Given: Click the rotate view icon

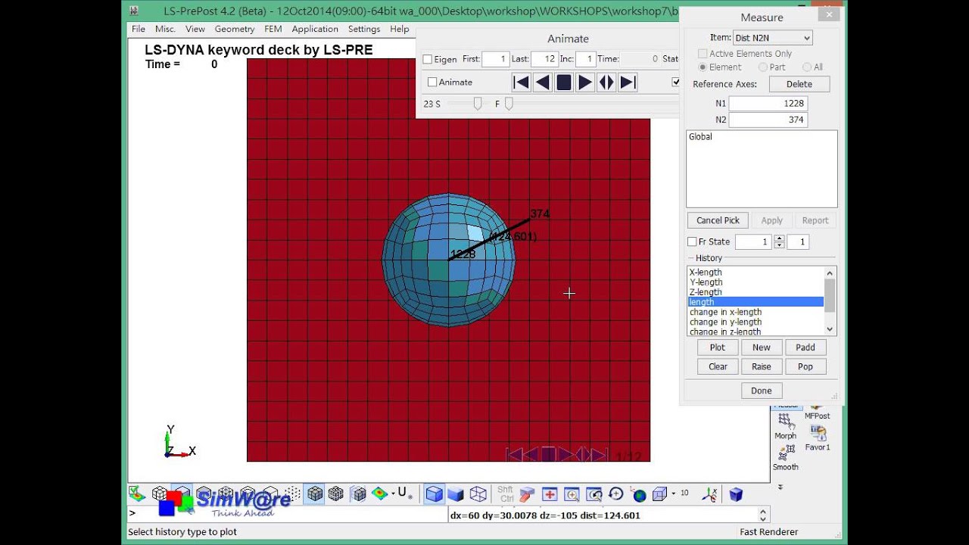Looking at the screenshot, I should point(616,494).
